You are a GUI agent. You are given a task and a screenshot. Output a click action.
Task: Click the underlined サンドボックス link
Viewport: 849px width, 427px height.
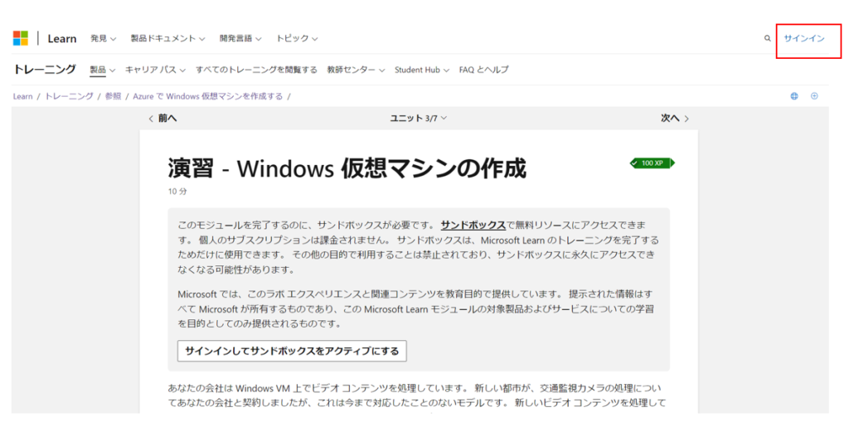473,226
